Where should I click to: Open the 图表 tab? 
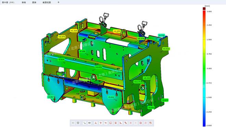pos(34,2)
